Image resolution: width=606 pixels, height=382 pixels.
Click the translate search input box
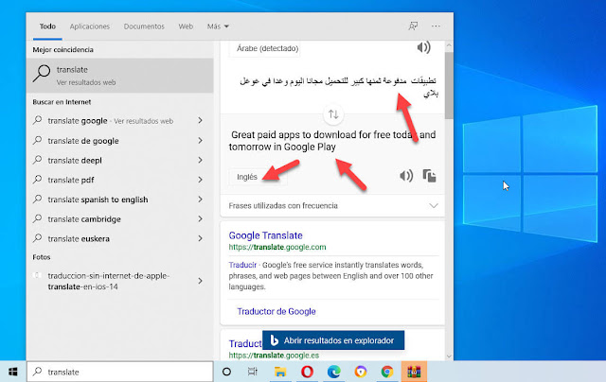coord(120,372)
